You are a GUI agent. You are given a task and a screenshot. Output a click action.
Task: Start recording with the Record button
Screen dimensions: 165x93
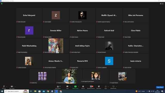83,87
